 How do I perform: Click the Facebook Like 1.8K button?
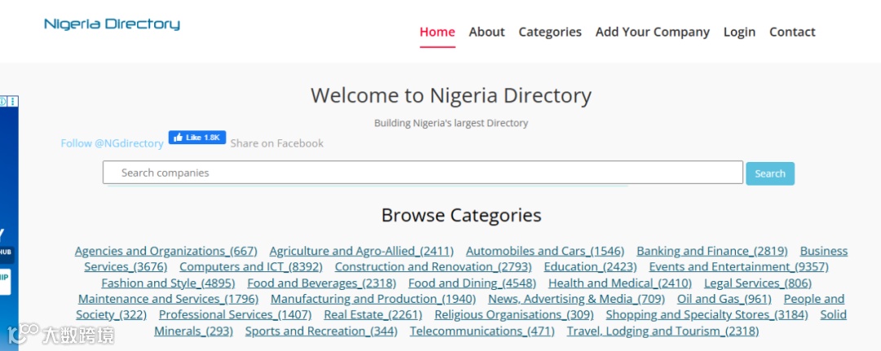coord(197,138)
